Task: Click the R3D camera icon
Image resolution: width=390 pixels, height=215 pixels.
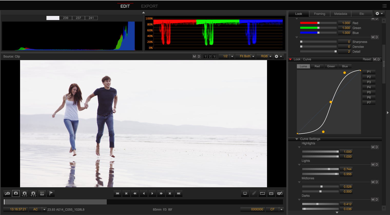Action: (x=33, y=193)
